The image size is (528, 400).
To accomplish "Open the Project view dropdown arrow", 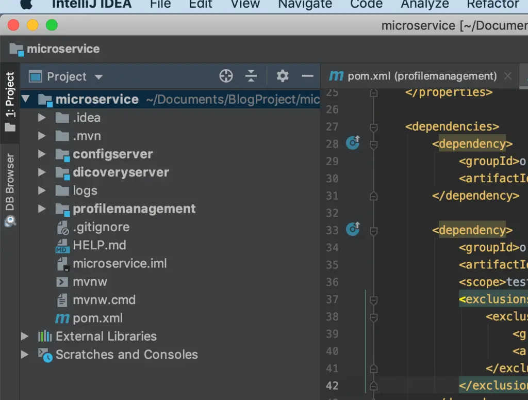I will pos(98,77).
